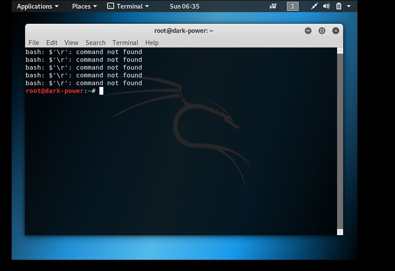This screenshot has width=395, height=271.
Task: Open the Help menu
Action: [x=152, y=42]
